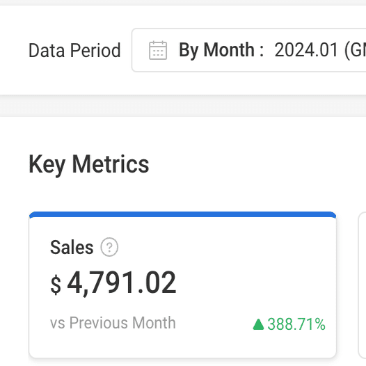Click the vs Previous Month label
Image resolution: width=366 pixels, height=366 pixels.
113,323
